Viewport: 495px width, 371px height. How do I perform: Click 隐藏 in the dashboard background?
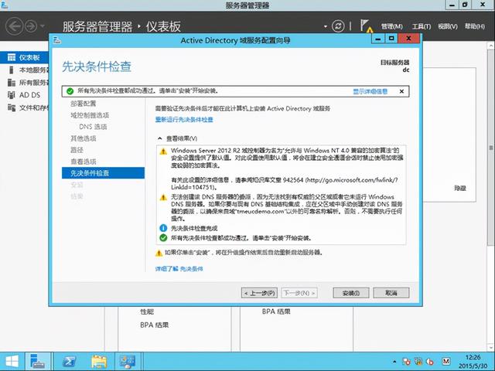pyautogui.click(x=460, y=189)
